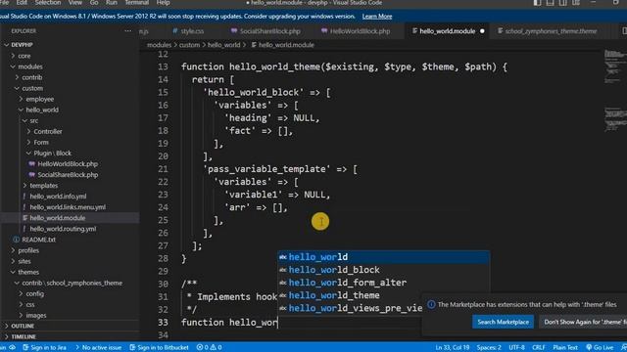The image size is (627, 352).
Task: Click Sign in to Jira status item
Action: (44, 348)
